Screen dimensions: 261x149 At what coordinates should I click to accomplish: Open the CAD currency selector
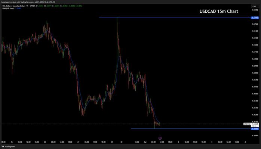255,6
